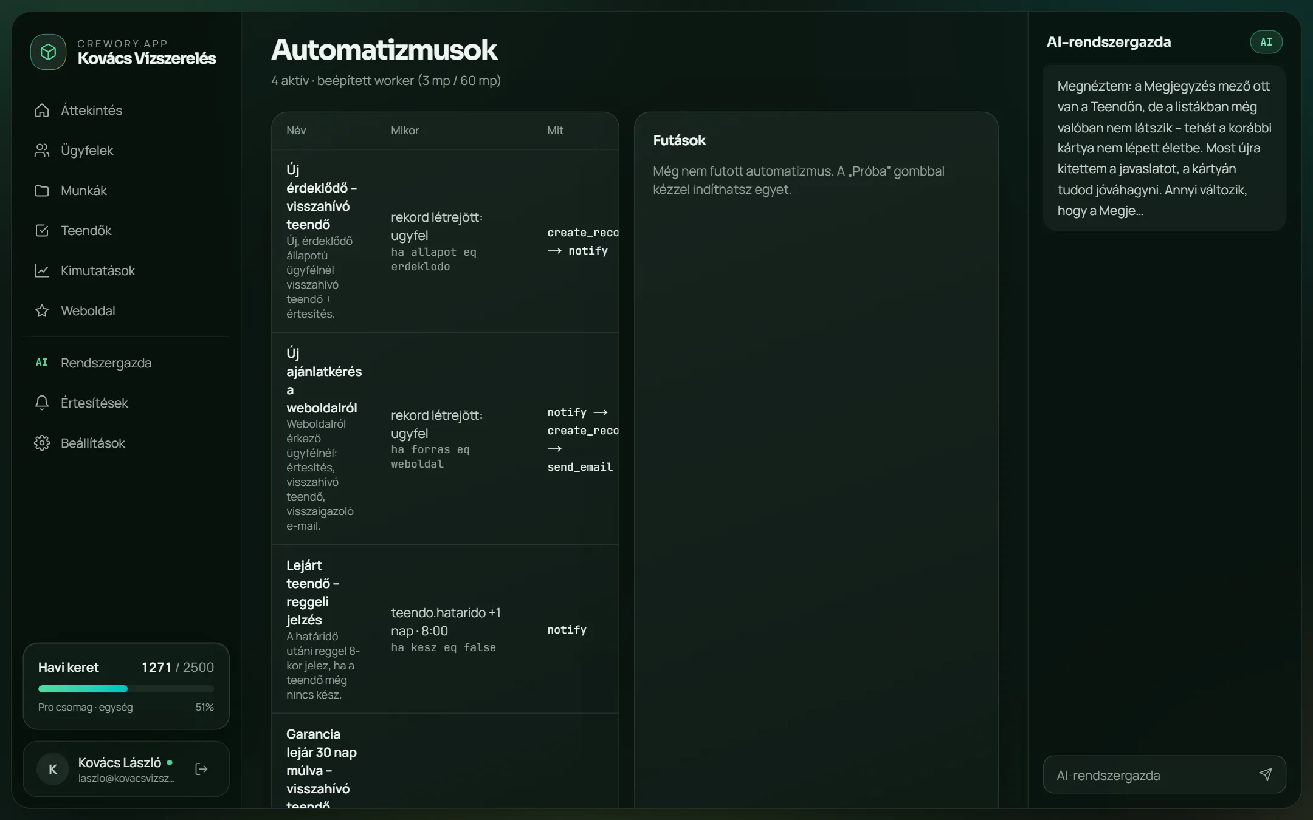Open Értesítések menu item

click(x=126, y=403)
